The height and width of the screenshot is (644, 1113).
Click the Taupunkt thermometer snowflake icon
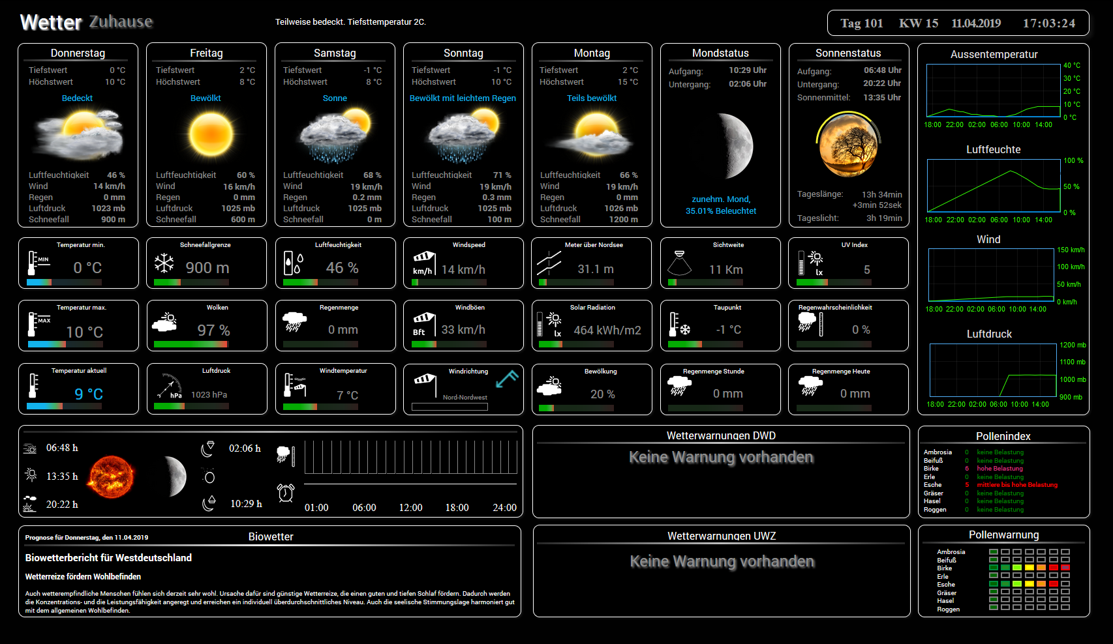(x=680, y=324)
